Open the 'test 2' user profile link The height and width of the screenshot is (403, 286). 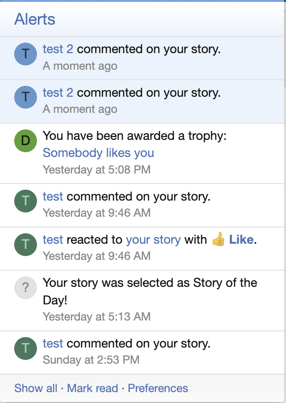point(57,49)
